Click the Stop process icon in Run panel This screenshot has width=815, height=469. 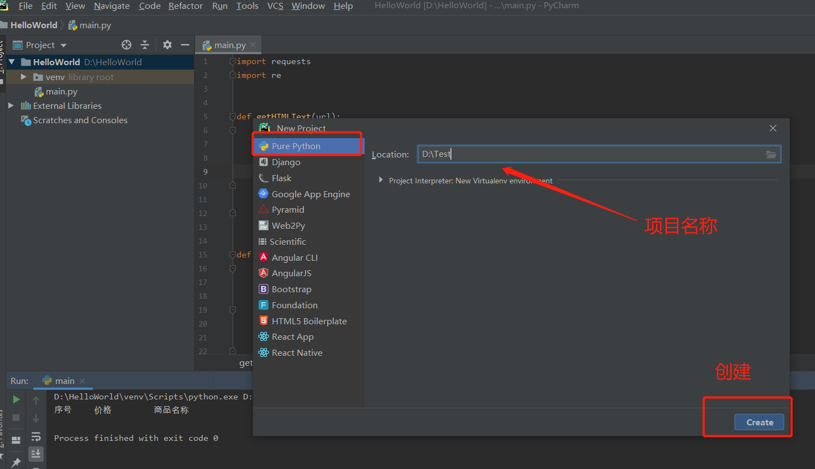(x=16, y=418)
